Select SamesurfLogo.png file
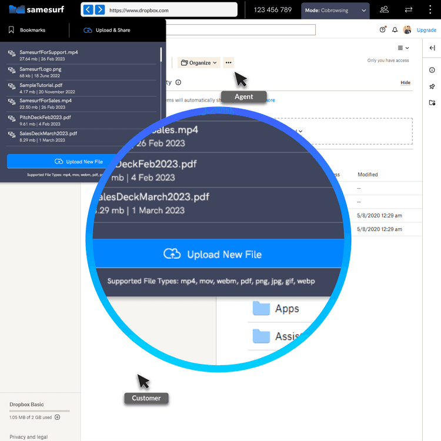 pyautogui.click(x=82, y=72)
